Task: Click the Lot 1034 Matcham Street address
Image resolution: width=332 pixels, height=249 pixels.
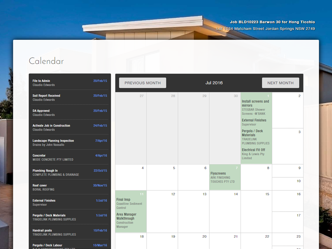Action: (x=266, y=29)
